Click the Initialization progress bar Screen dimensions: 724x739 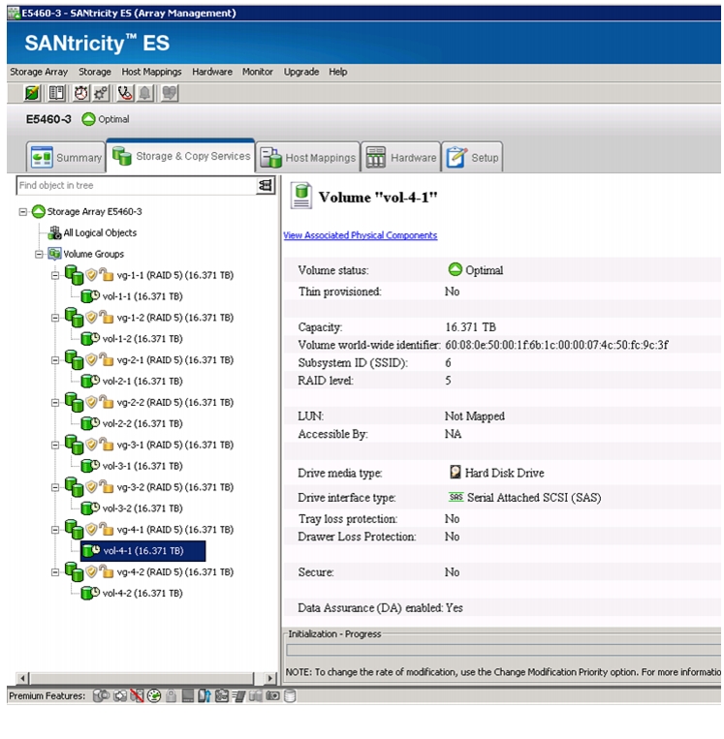(503, 650)
